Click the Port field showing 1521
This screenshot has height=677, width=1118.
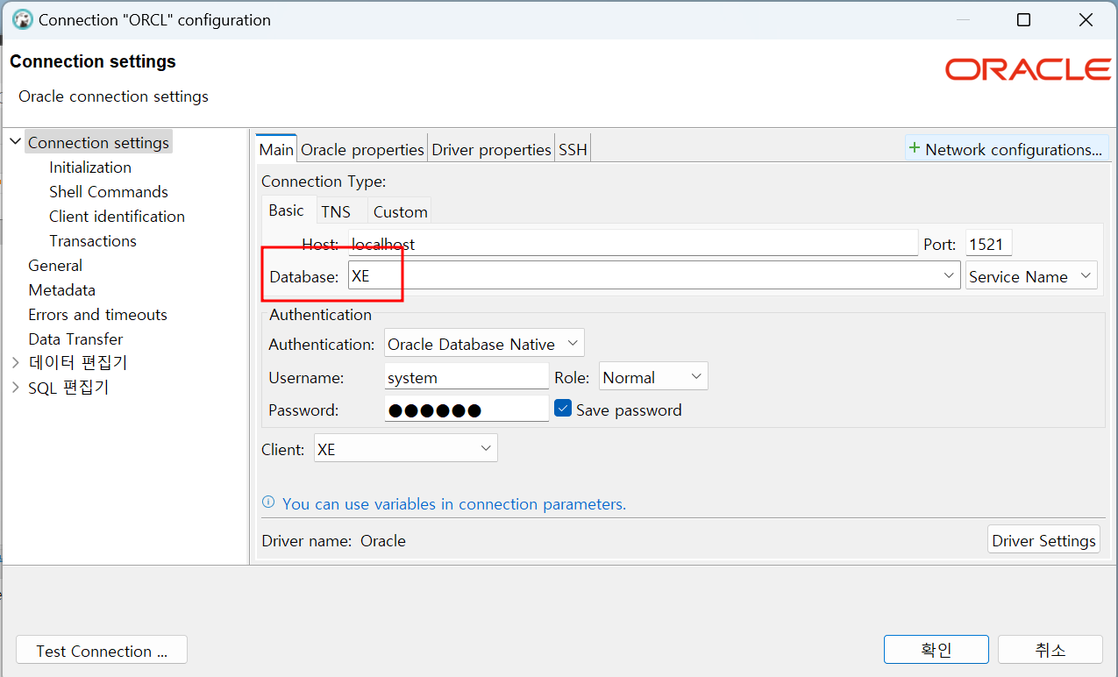pos(988,243)
